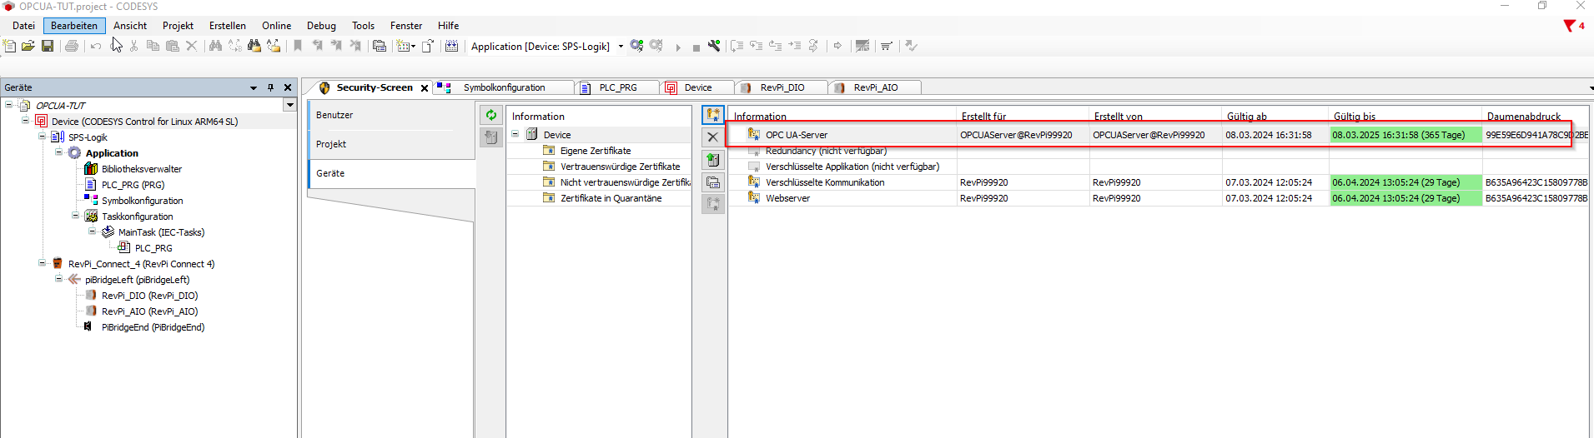The image size is (1594, 438).
Task: Pin the Geräte panel with the pushpin icon
Action: point(270,87)
